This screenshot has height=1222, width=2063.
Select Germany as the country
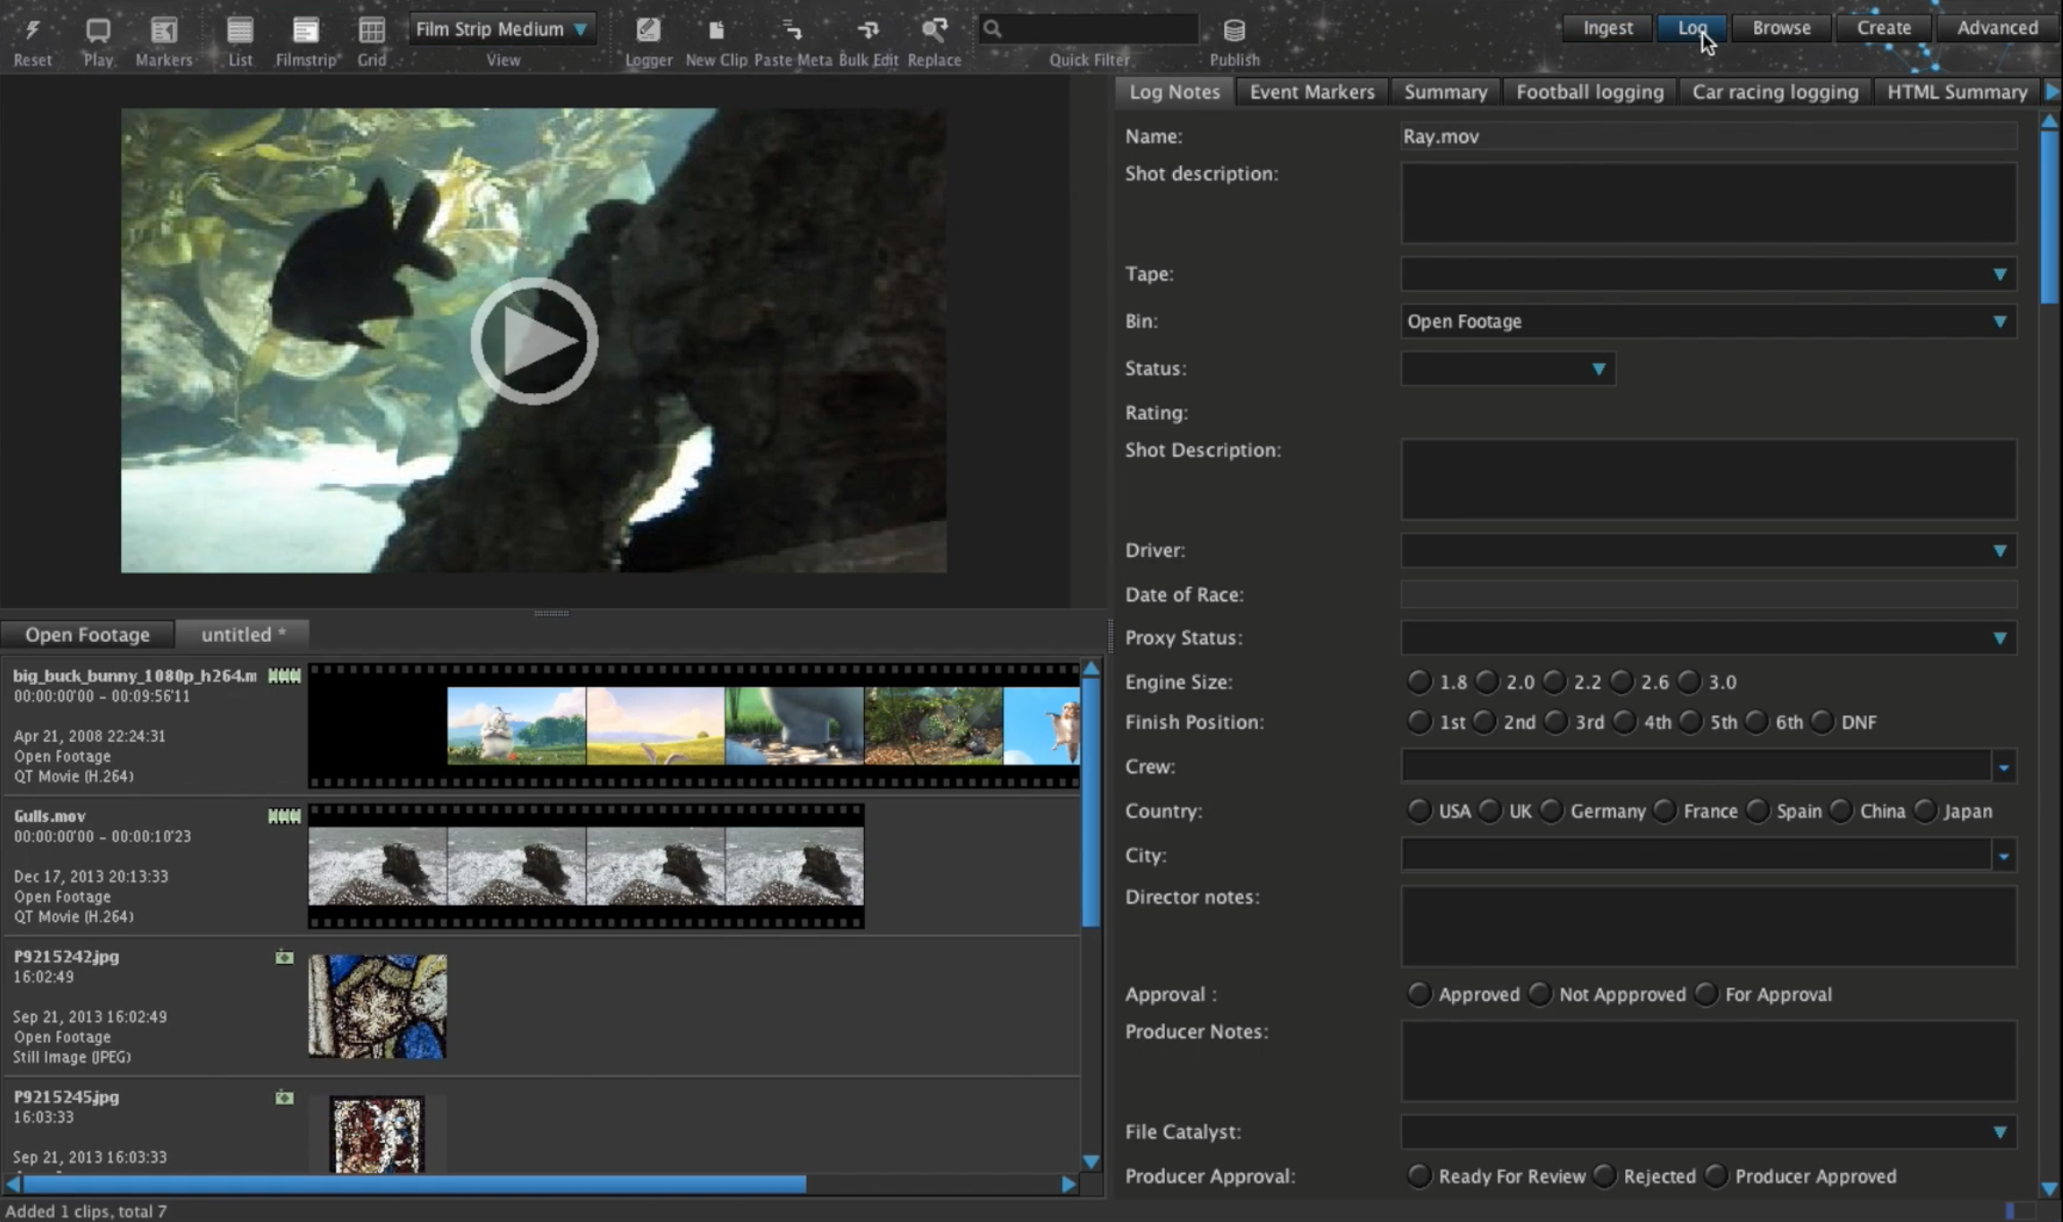pyautogui.click(x=1553, y=811)
